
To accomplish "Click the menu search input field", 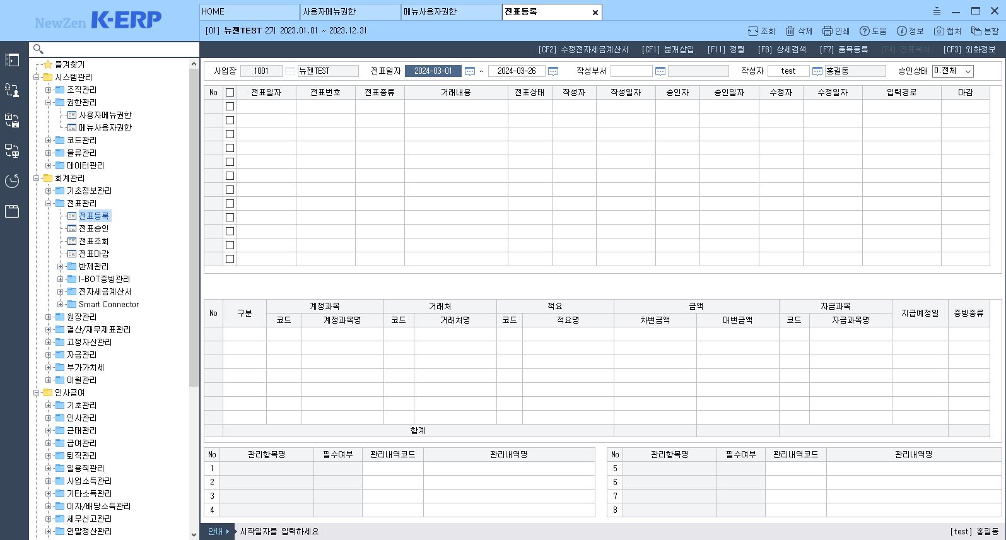I will click(120, 49).
